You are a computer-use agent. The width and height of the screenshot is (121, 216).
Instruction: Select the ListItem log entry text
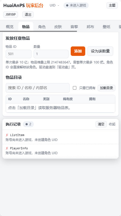(17, 135)
